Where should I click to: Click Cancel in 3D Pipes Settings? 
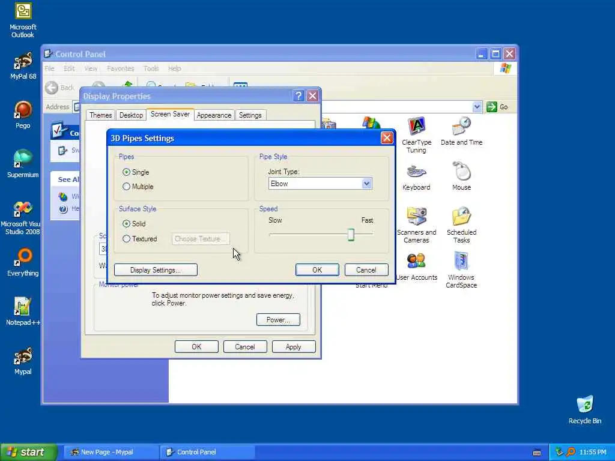tap(366, 270)
